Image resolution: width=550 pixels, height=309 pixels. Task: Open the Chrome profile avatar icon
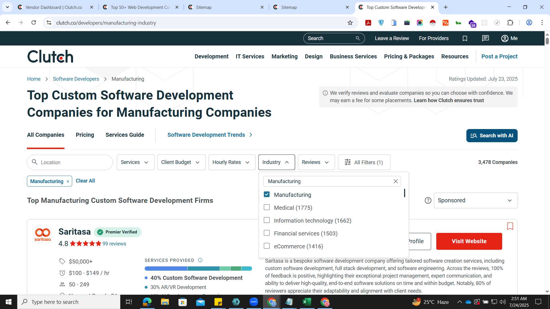[x=529, y=23]
